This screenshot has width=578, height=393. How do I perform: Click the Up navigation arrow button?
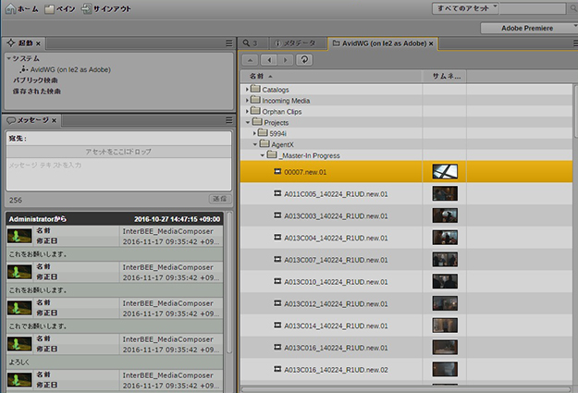click(x=251, y=60)
